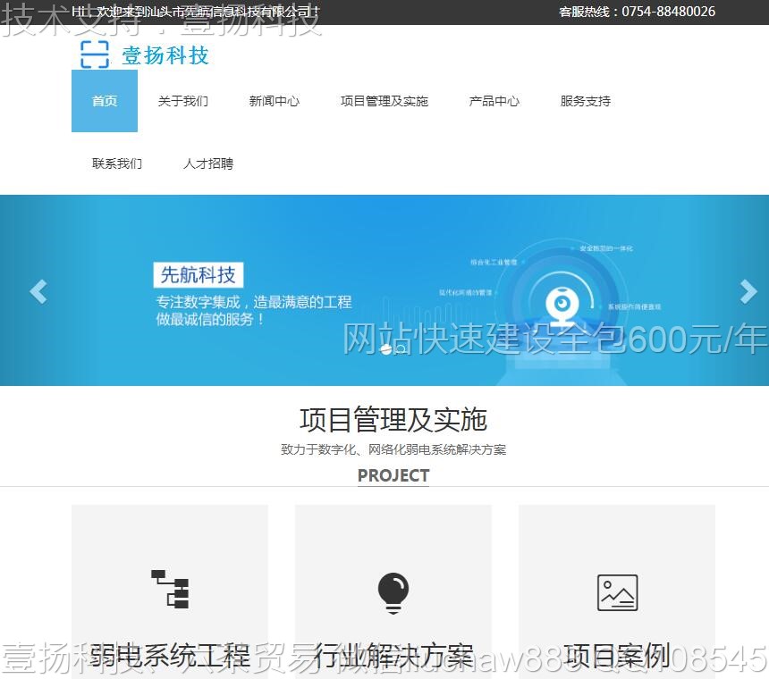The width and height of the screenshot is (769, 679).
Task: Open the 新闻中心 menu
Action: (x=274, y=101)
